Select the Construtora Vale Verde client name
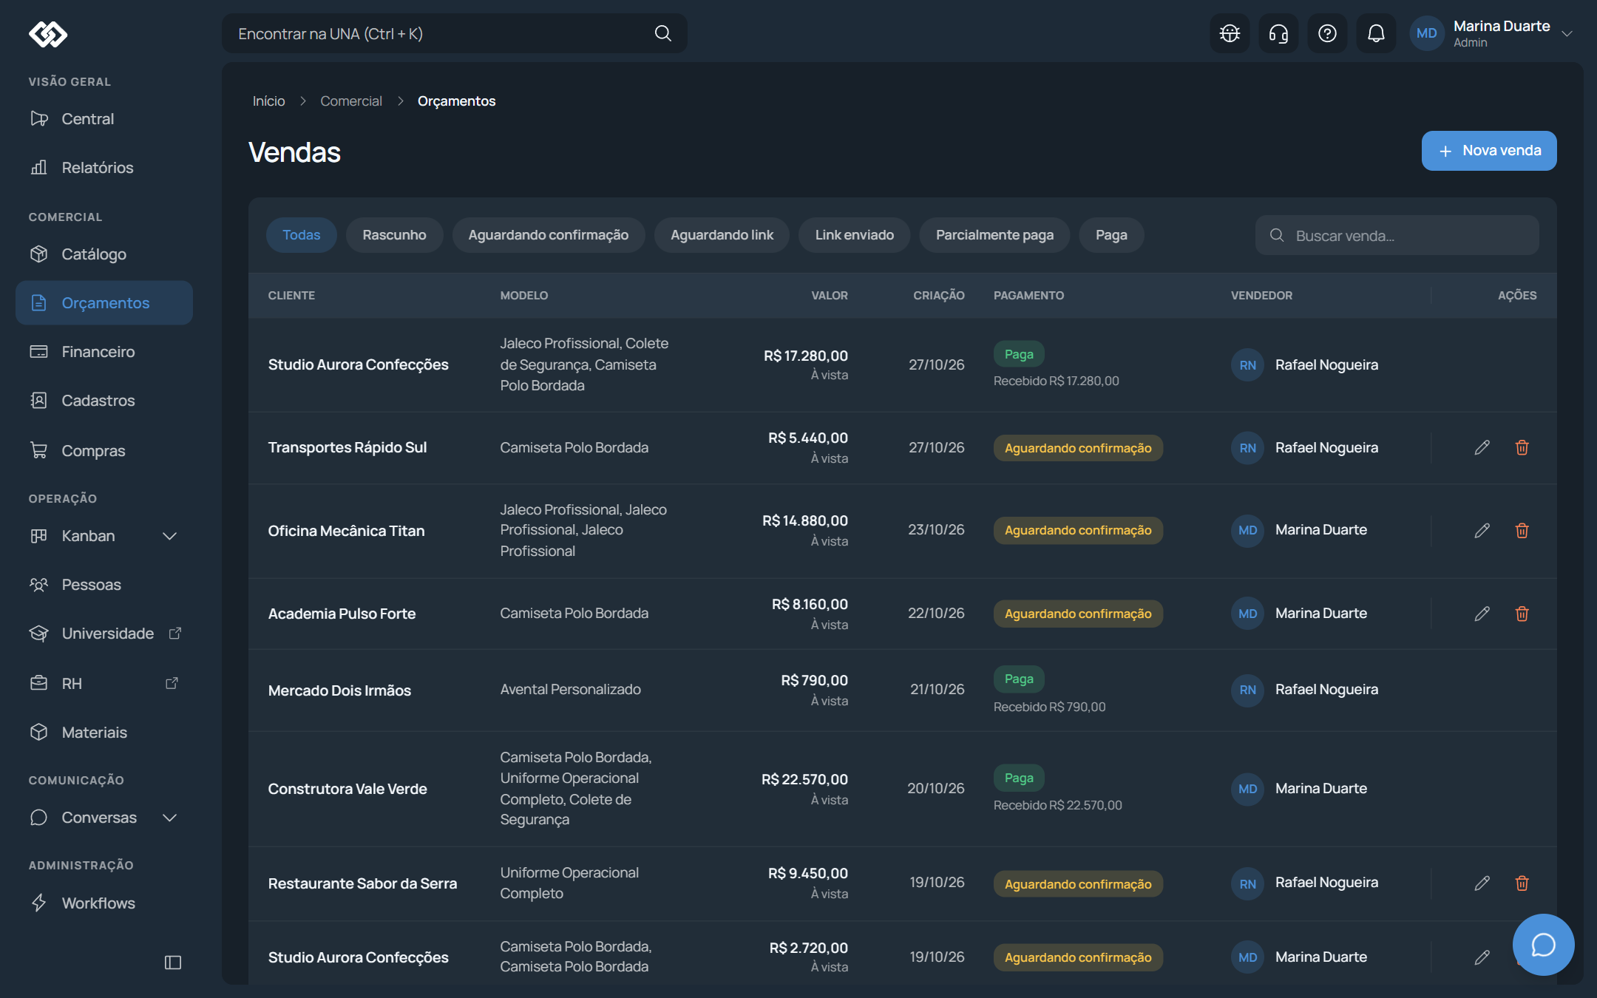 click(x=347, y=789)
